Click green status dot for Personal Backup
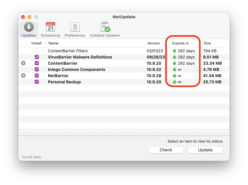 tap(175, 82)
